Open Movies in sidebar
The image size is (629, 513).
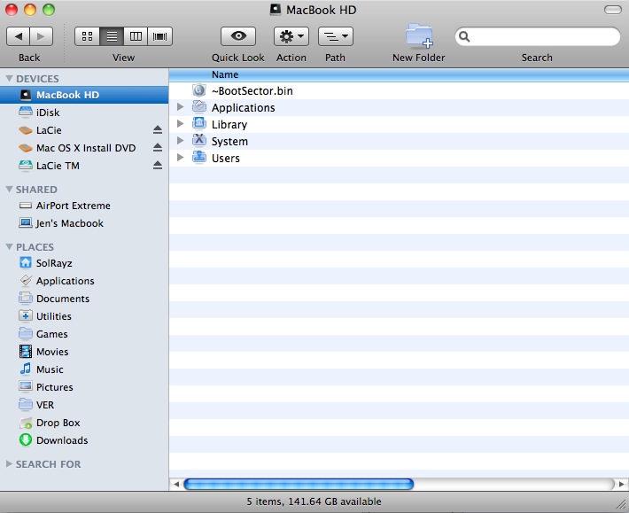(84, 352)
